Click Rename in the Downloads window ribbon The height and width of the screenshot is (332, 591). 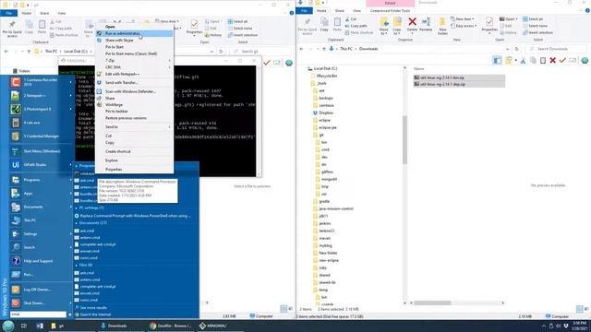tap(426, 25)
